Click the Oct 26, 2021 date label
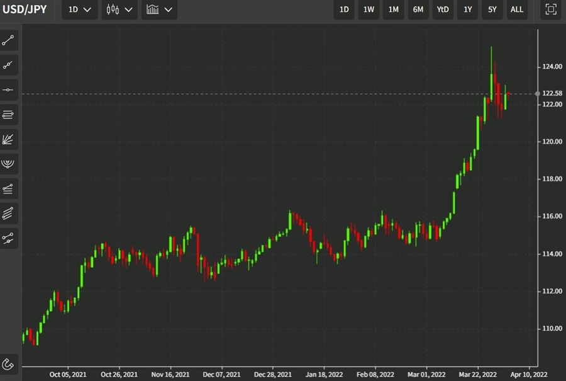The width and height of the screenshot is (566, 381). click(x=119, y=375)
